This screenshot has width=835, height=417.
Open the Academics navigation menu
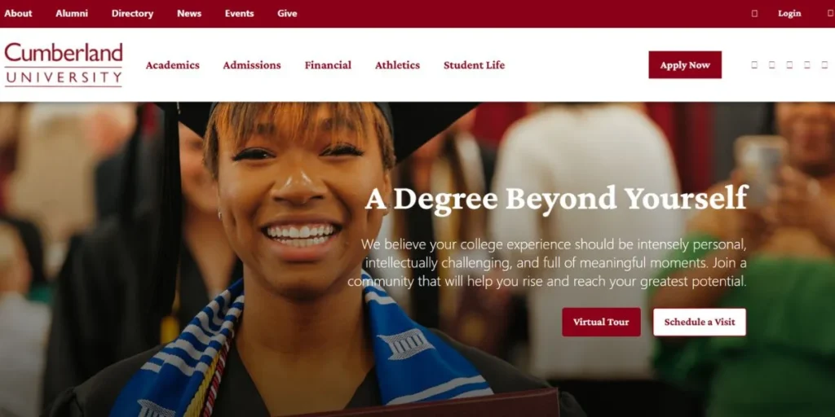click(173, 65)
